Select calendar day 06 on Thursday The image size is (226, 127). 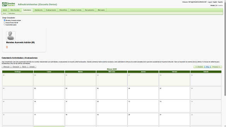tap(143, 93)
